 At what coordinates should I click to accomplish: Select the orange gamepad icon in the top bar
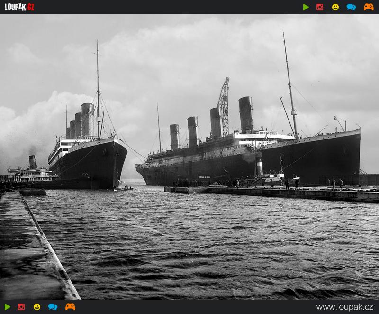pos(369,7)
